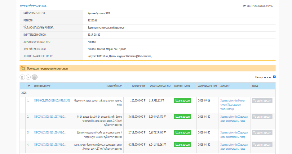Open tender ХӨАХААГ/20250101037/01/01
The width and height of the screenshot is (292, 154).
click(50, 117)
